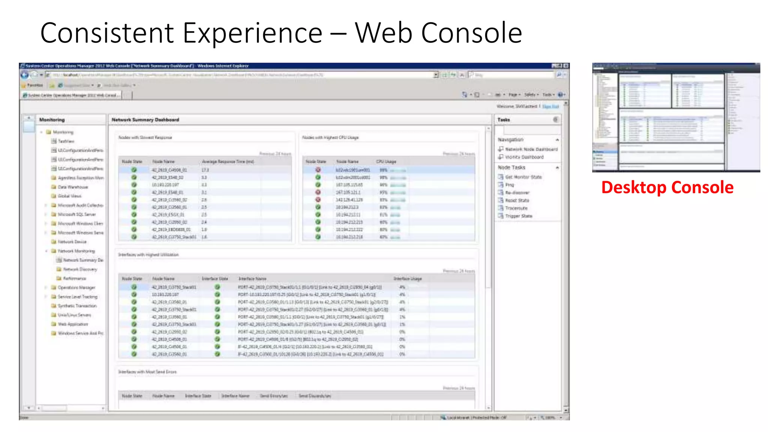Viewport: 768px width, 432px height.
Task: Click the Desktop Console thumbnail image
Action: (x=676, y=117)
